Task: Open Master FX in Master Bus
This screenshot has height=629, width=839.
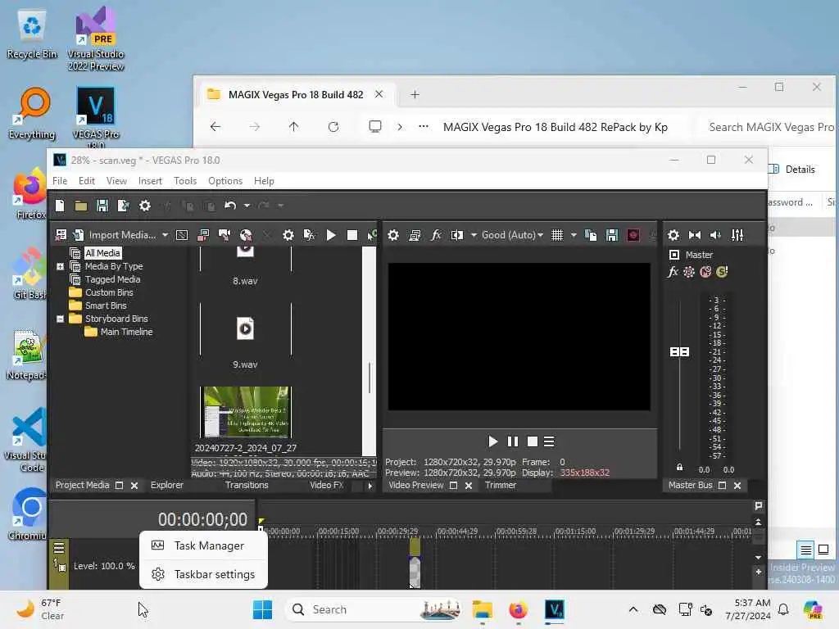Action: tap(673, 272)
